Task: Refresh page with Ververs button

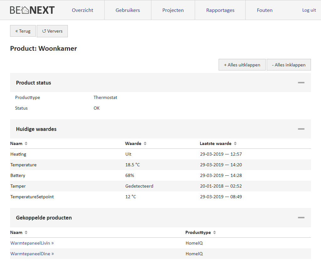Action: pos(52,31)
